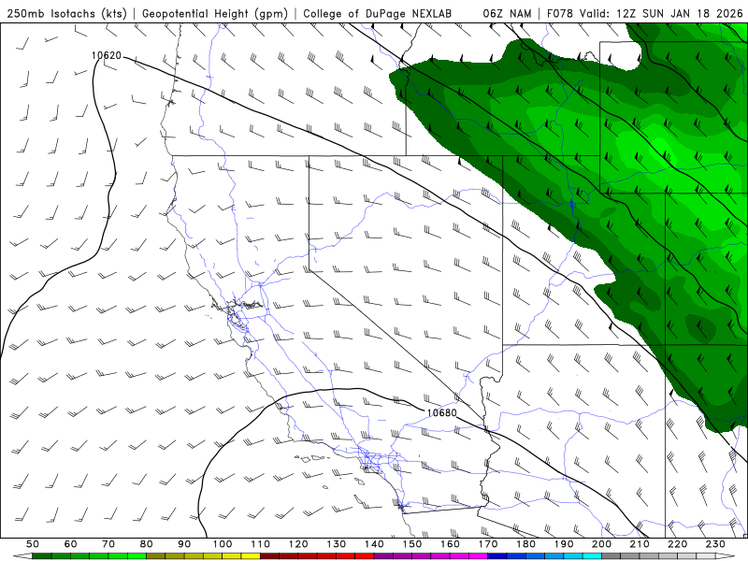Click the 'F078' forecast hour text

[560, 13]
